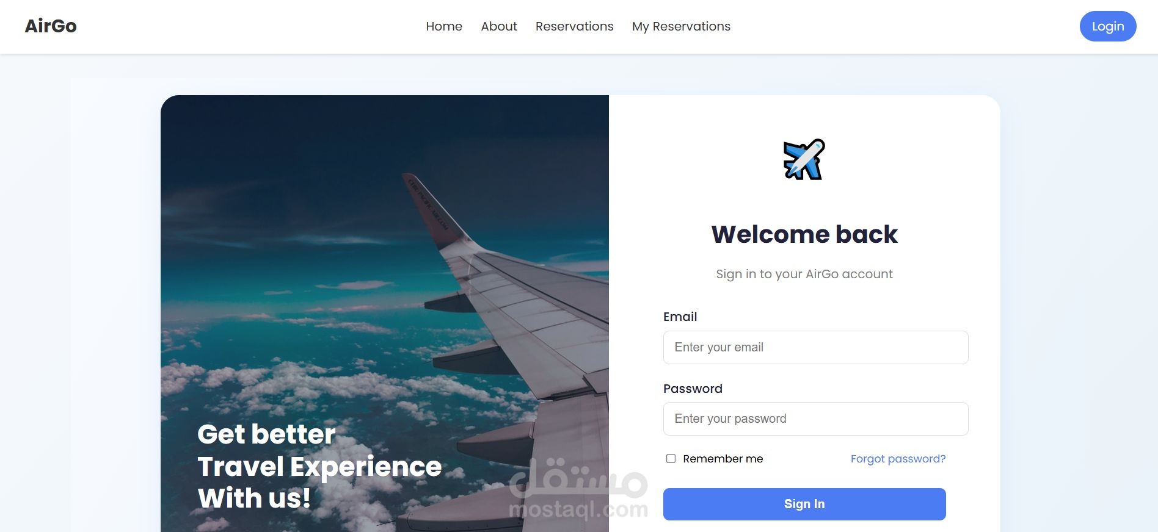
Task: Click the Sign in to your AirGo account subtitle
Action: [x=804, y=274]
